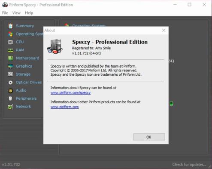The height and width of the screenshot is (169, 212).
Task: Click the Peripherals mouse icon
Action: point(10,98)
